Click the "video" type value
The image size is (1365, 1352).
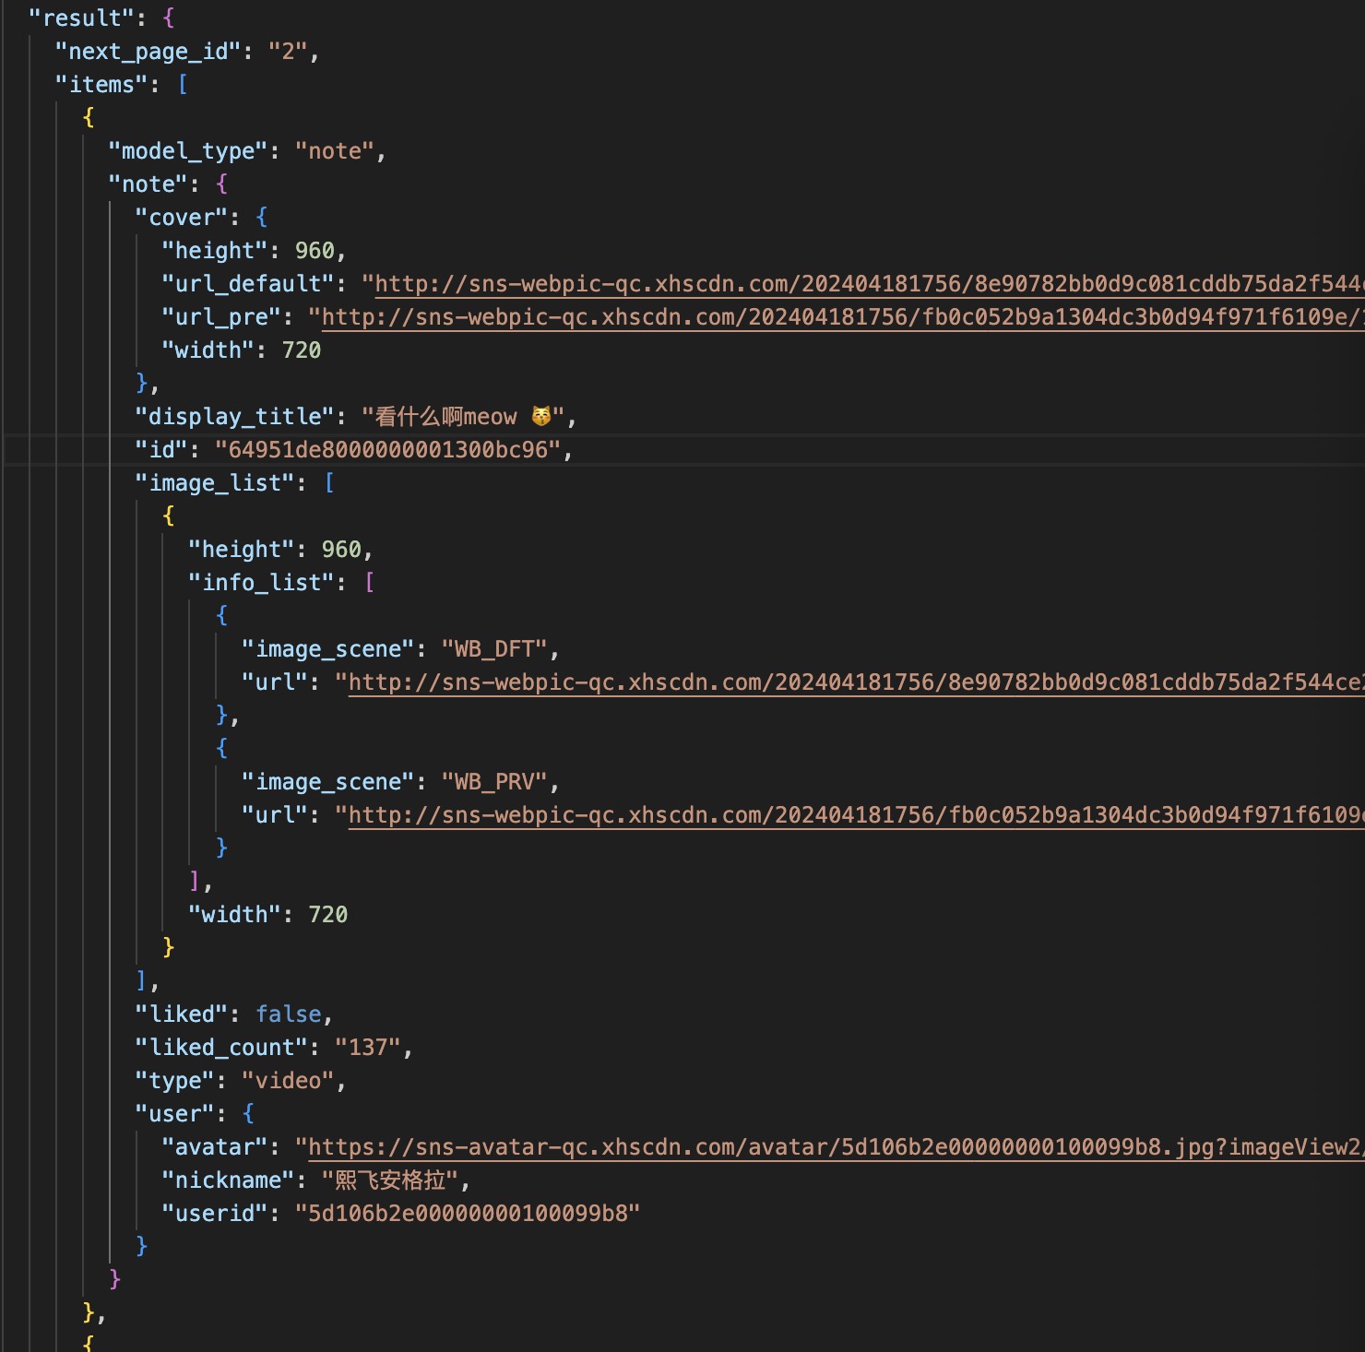click(288, 1081)
